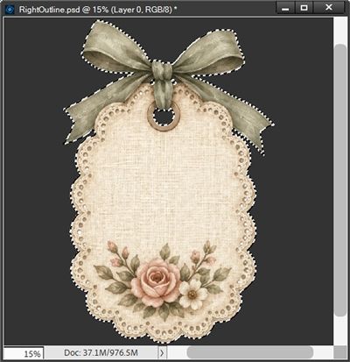Click the RightOutline.psd title bar text
350x362 pixels.
[98, 10]
